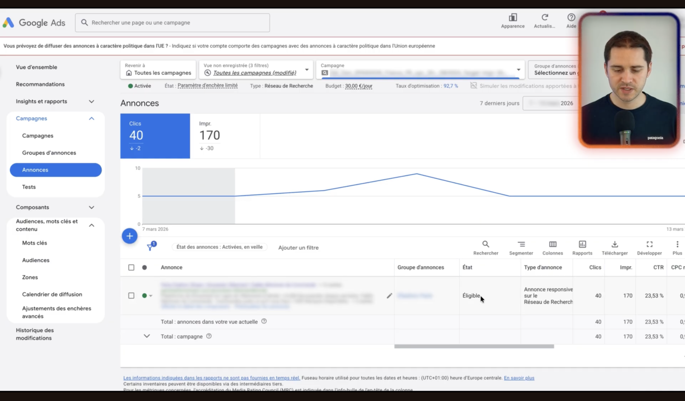Open Calendrier de diffusion

[x=52, y=295]
